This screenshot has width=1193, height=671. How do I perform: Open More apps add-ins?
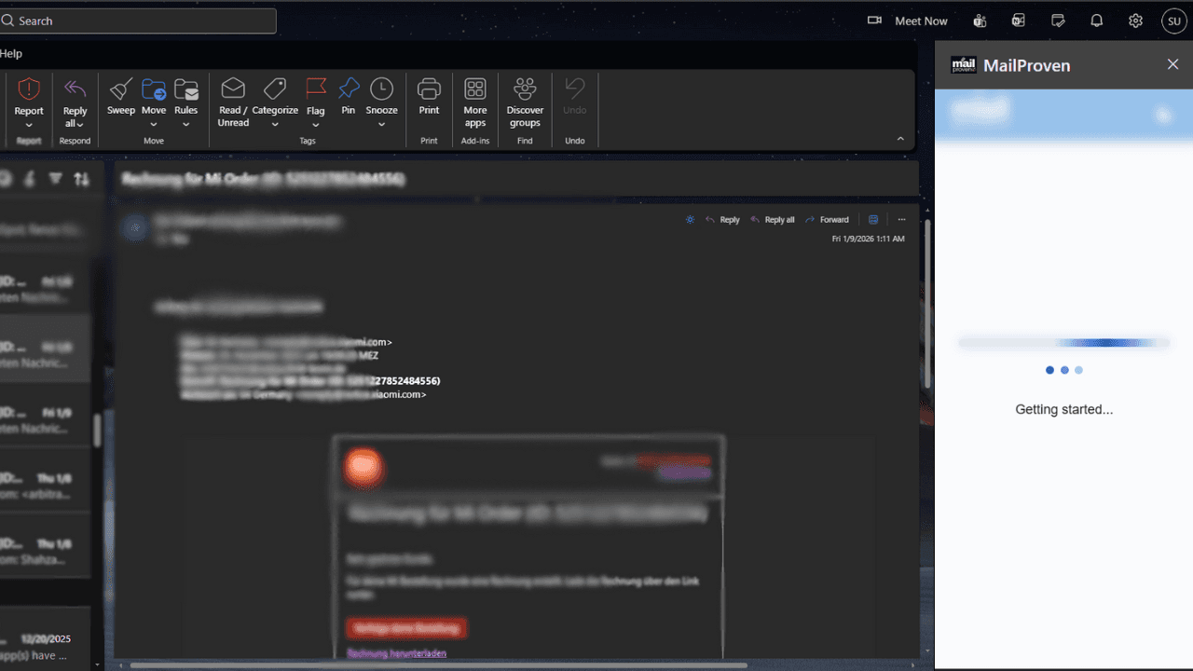coord(475,102)
